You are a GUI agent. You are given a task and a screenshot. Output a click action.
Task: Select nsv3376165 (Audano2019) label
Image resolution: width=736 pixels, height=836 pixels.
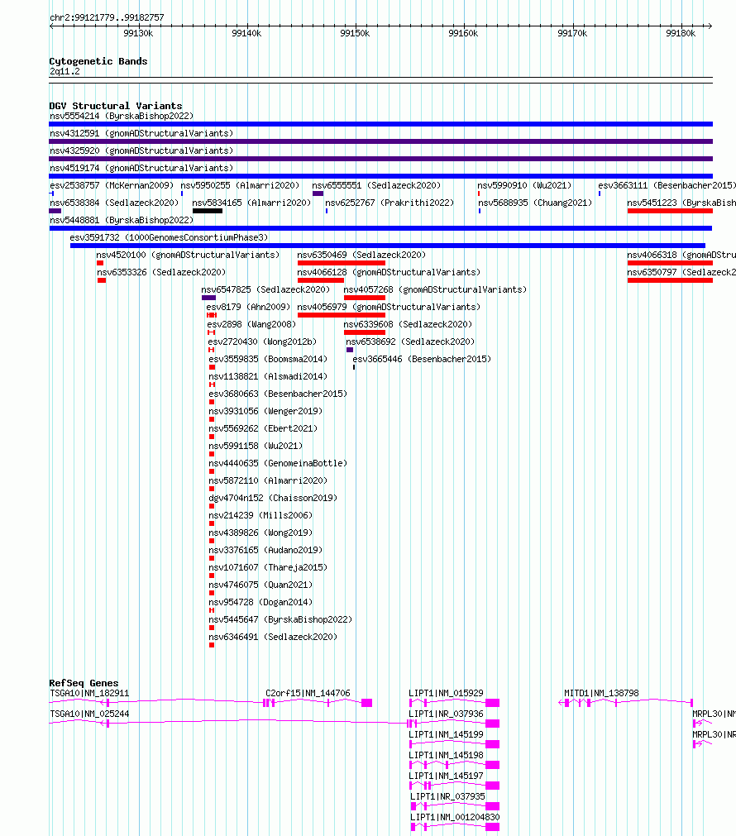pos(265,550)
